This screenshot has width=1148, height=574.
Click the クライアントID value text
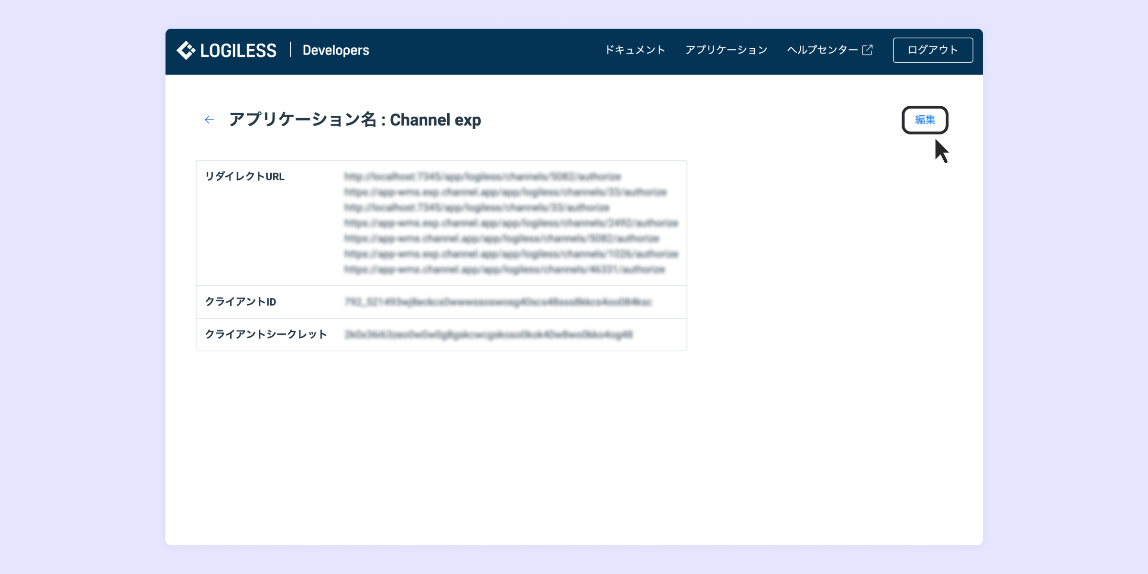point(497,302)
